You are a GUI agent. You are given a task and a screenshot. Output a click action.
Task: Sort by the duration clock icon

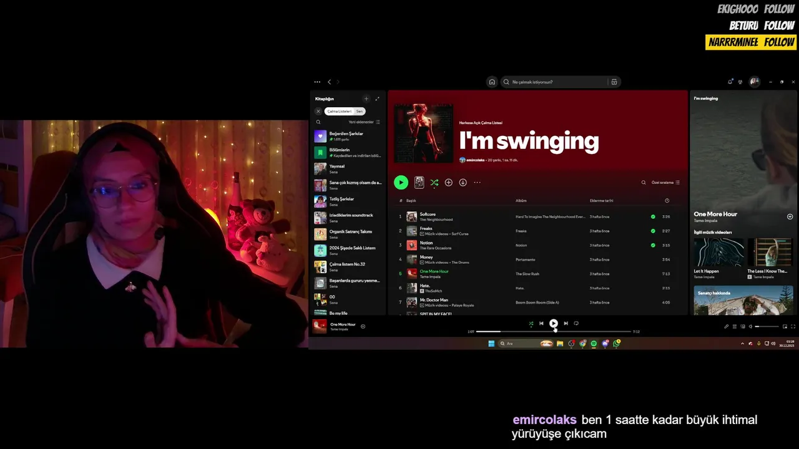click(x=667, y=201)
